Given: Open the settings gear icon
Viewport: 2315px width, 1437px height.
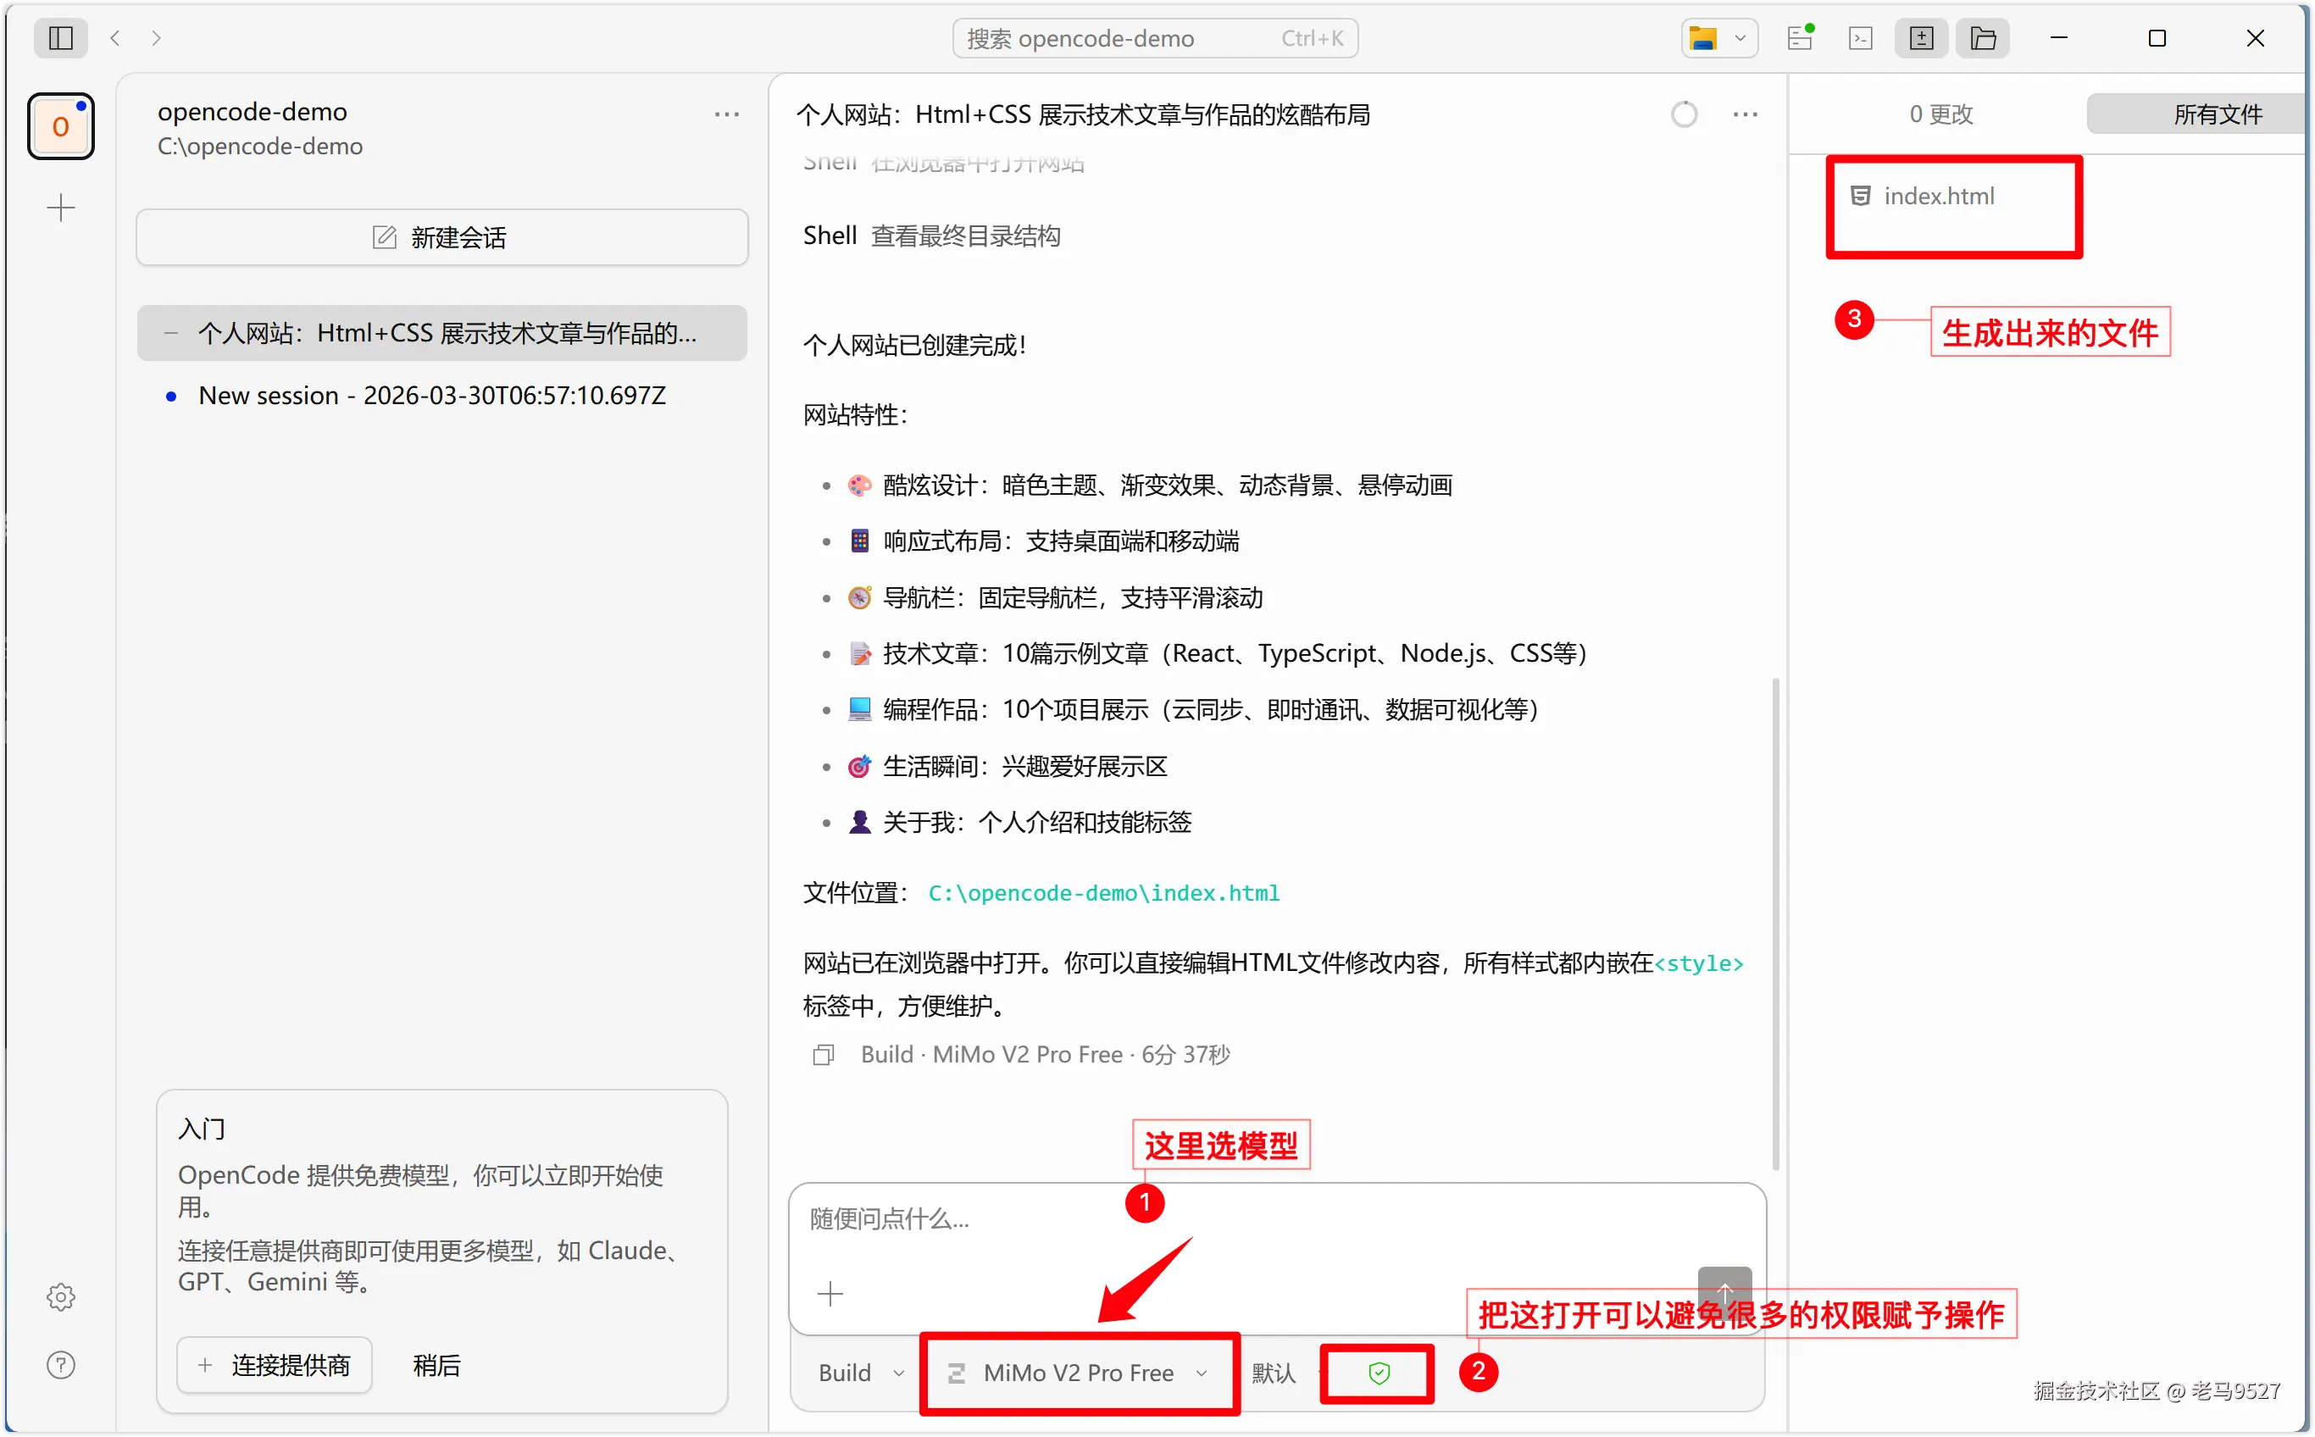Looking at the screenshot, I should coord(61,1296).
